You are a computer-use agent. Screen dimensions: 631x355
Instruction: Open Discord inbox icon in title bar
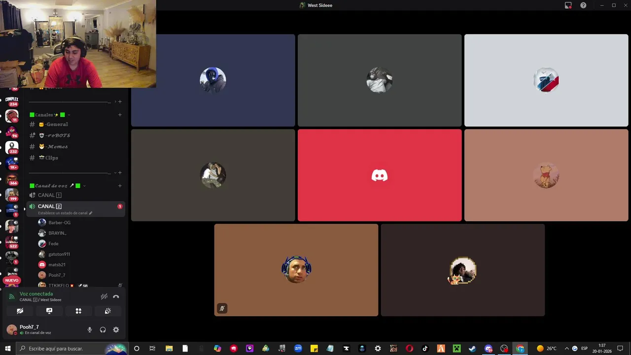pyautogui.click(x=568, y=5)
